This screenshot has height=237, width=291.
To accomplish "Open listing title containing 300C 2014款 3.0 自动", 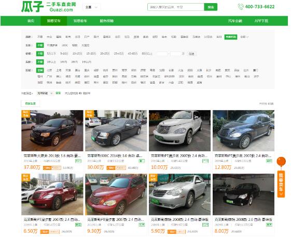I will click(115, 156).
